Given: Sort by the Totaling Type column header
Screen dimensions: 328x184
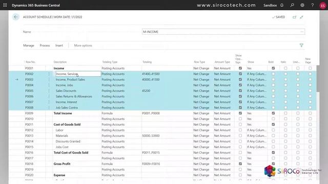Looking at the screenshot, I should tap(110, 62).
